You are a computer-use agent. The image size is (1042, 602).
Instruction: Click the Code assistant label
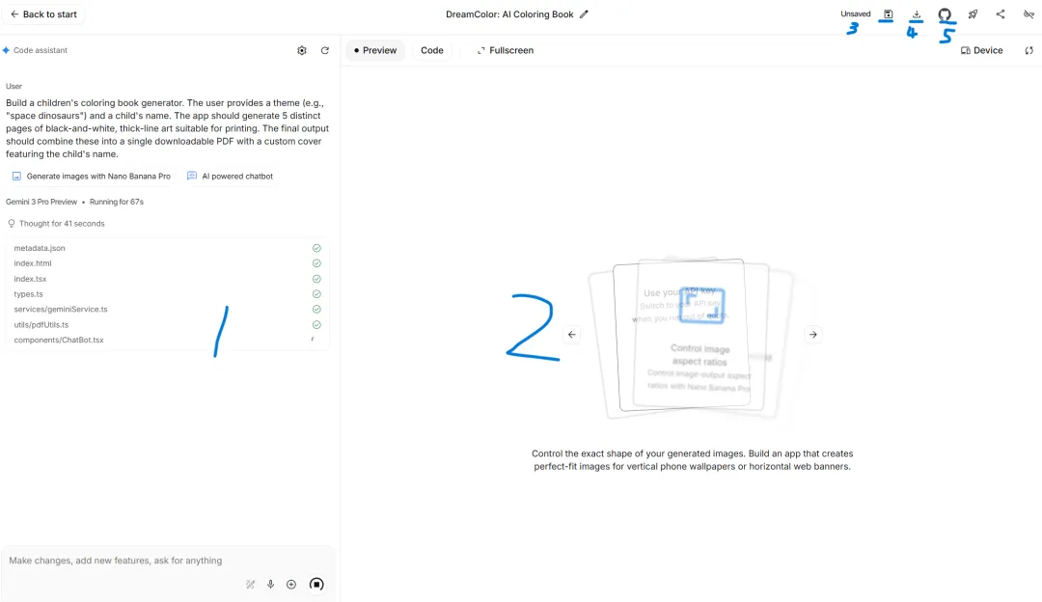point(40,50)
